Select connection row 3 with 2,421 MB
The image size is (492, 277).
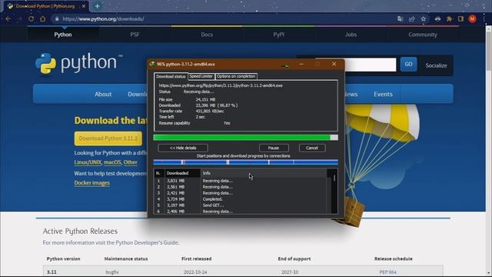tap(241, 193)
